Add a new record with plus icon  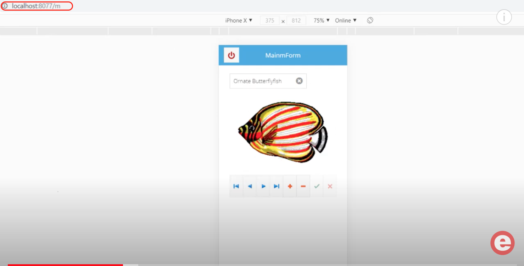(290, 186)
